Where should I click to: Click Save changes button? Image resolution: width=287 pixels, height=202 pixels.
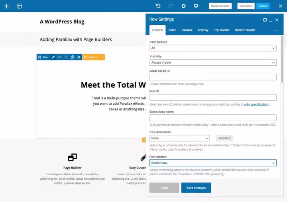196,188
